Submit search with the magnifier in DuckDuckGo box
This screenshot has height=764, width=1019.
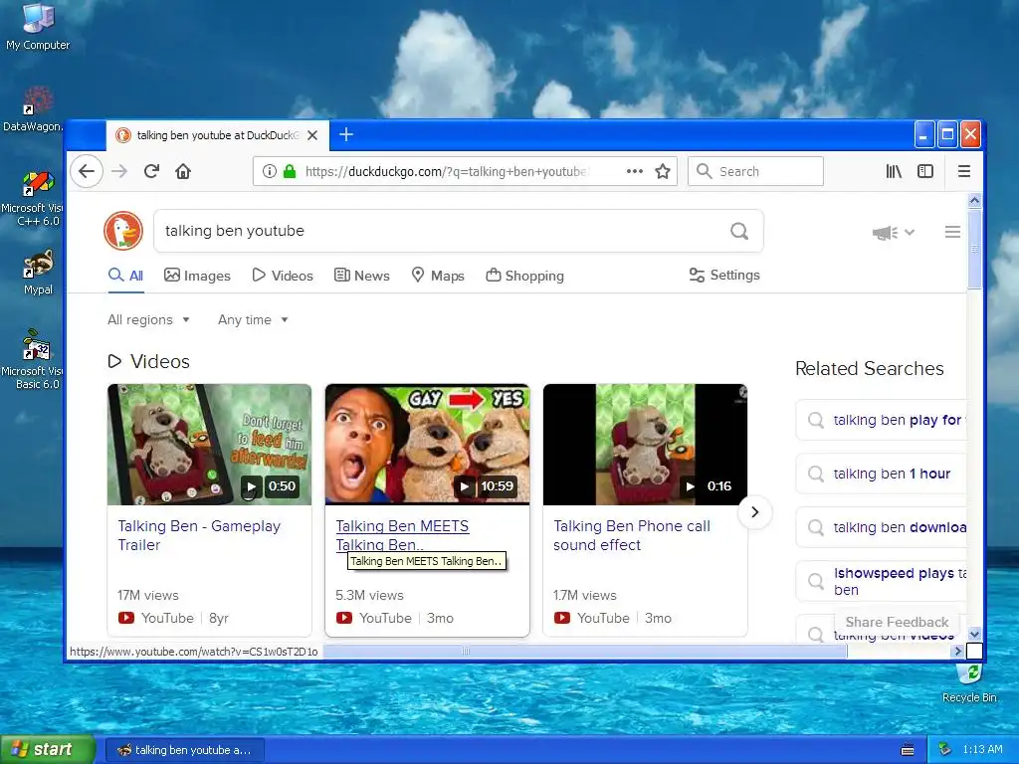tap(739, 231)
